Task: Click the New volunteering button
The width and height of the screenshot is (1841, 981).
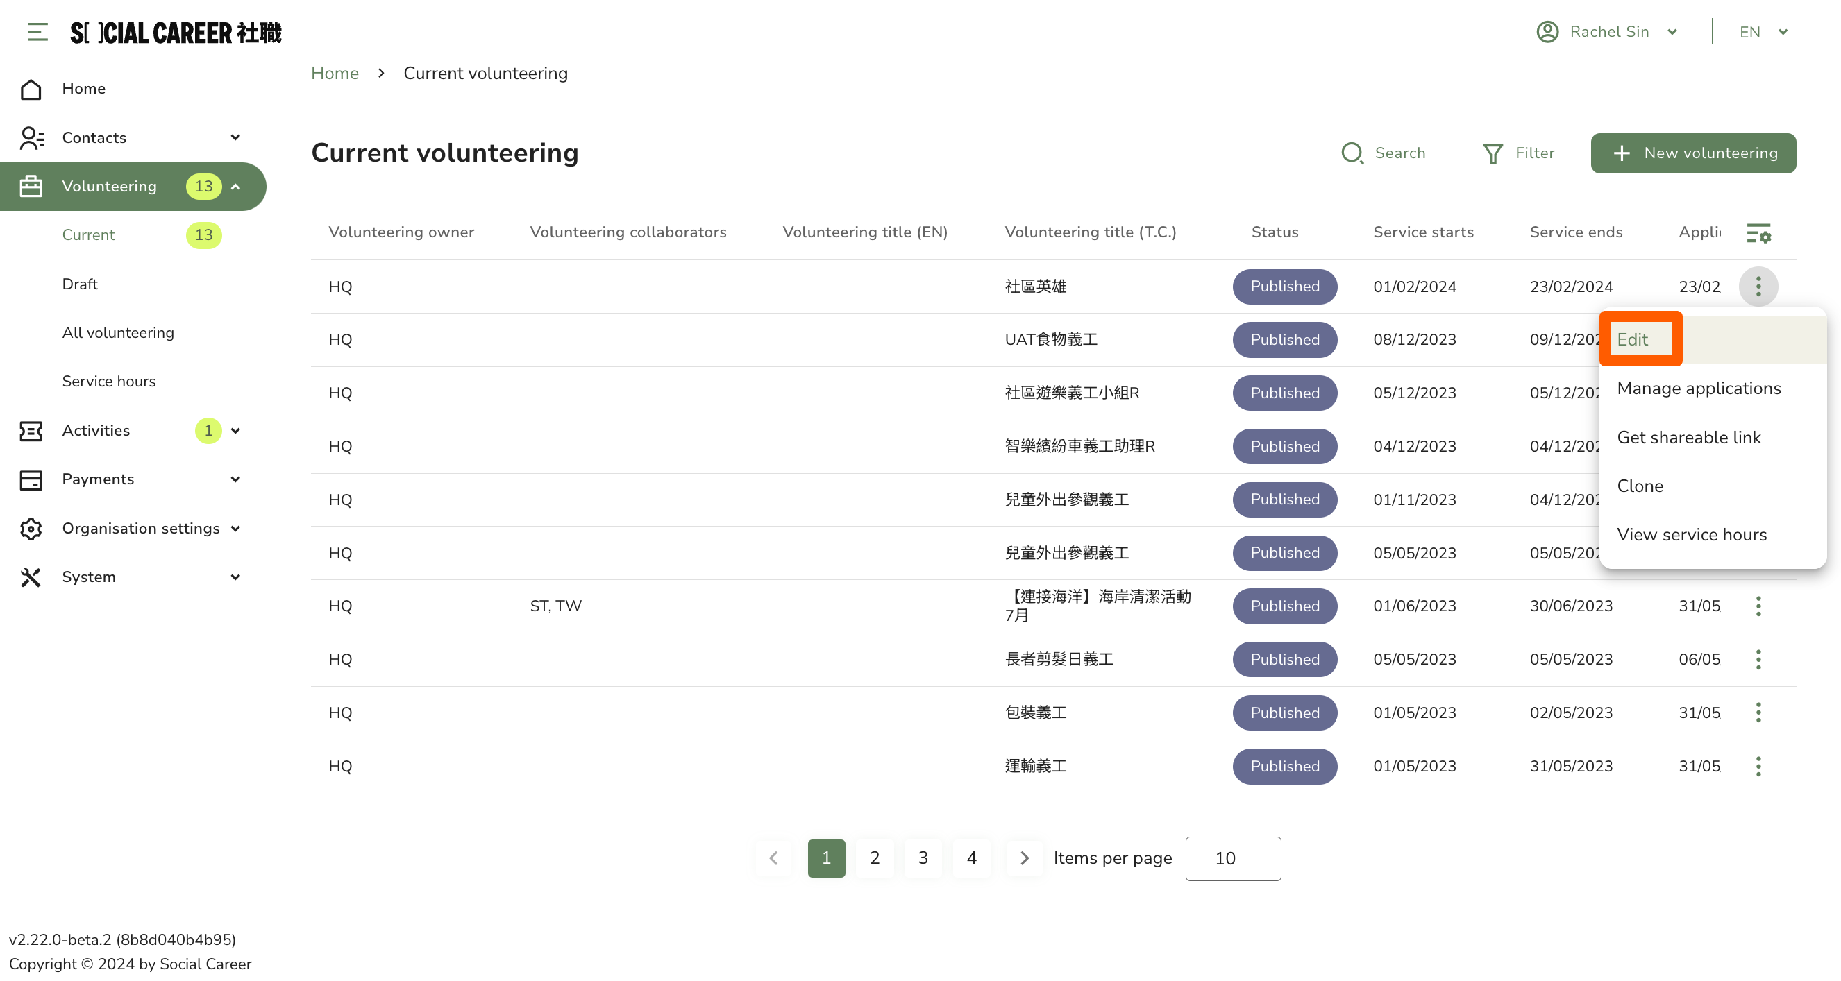Action: [x=1692, y=153]
